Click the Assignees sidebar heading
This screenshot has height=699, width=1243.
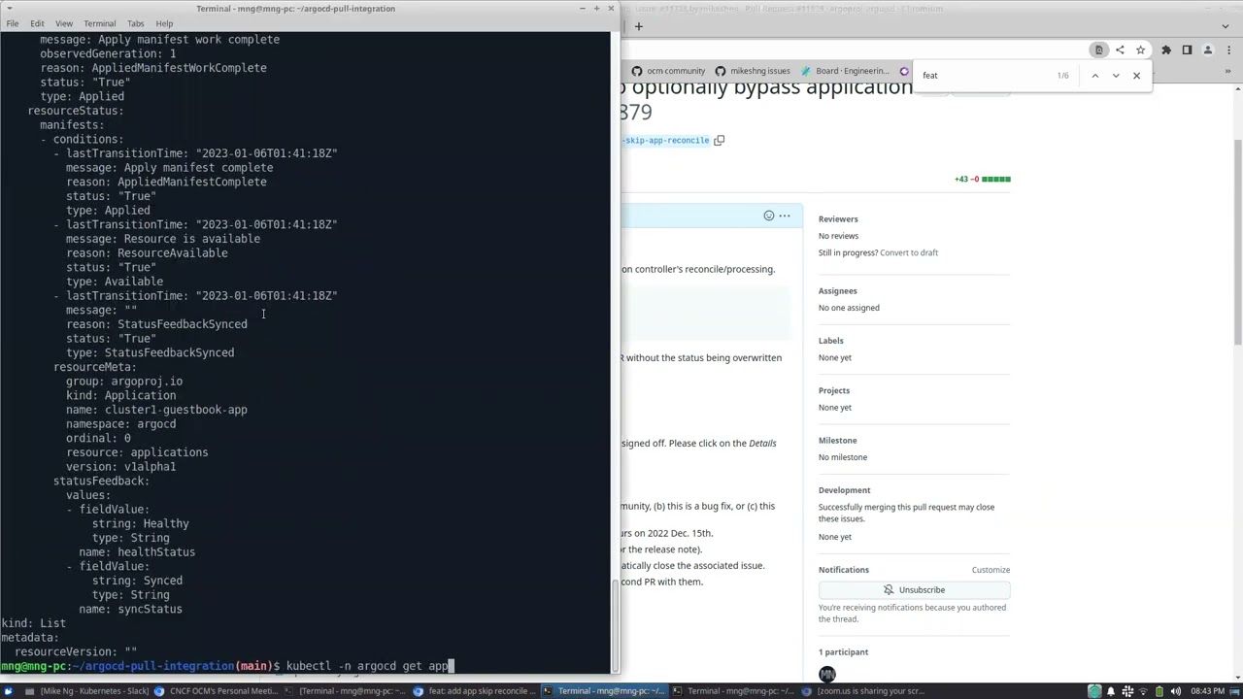click(837, 291)
